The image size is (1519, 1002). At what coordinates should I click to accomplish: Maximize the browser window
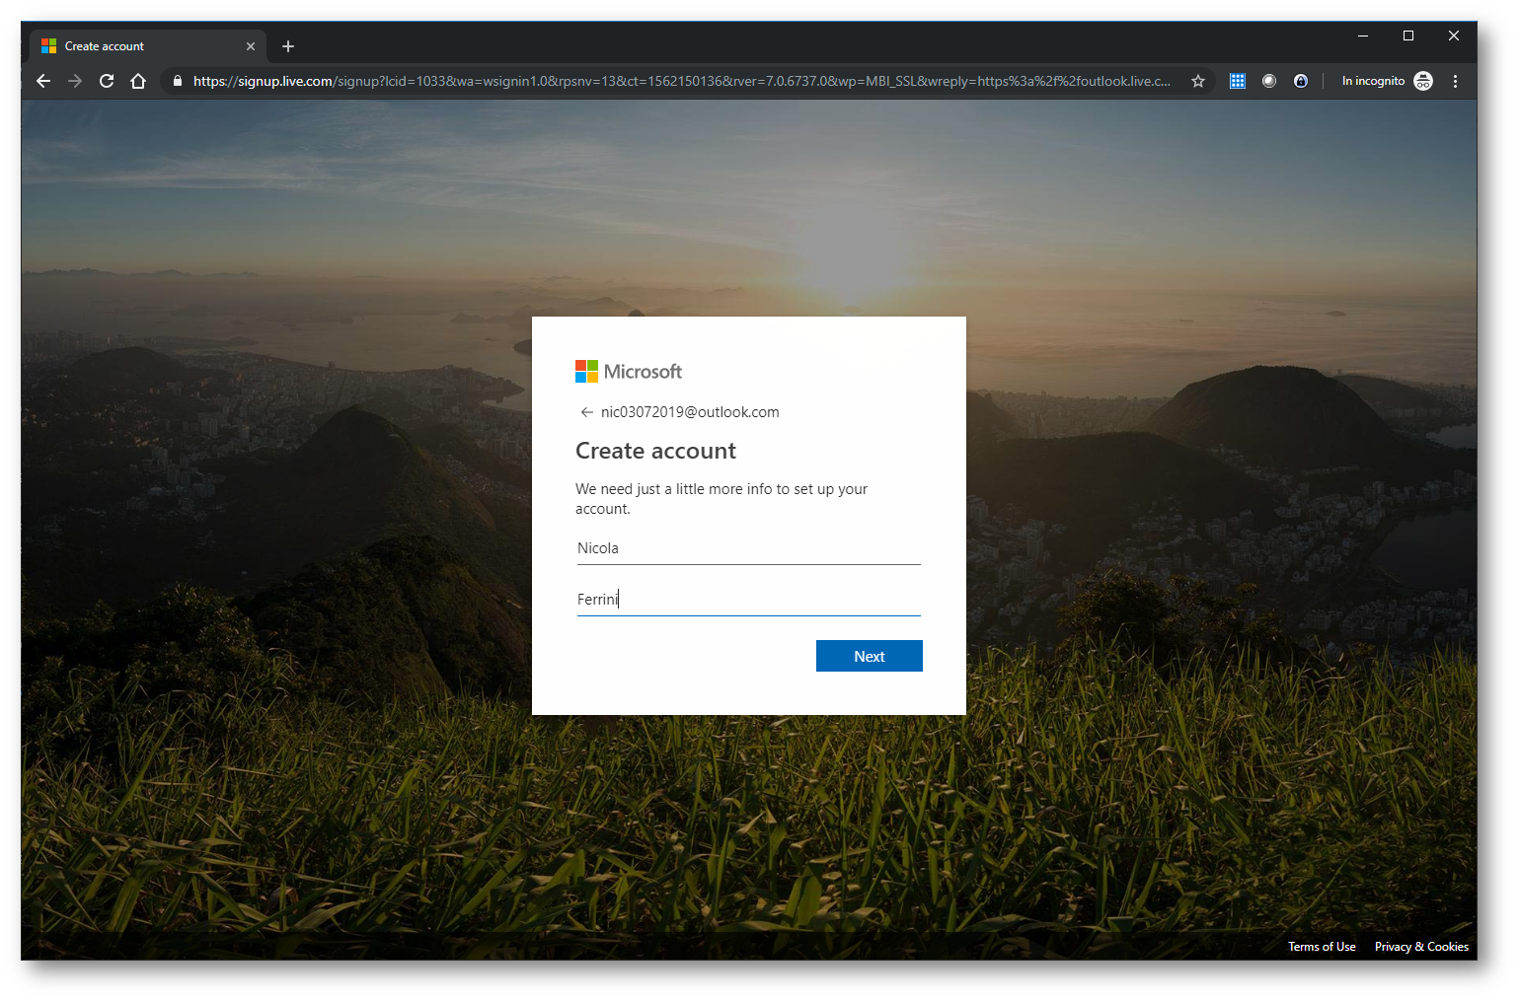[x=1408, y=36]
